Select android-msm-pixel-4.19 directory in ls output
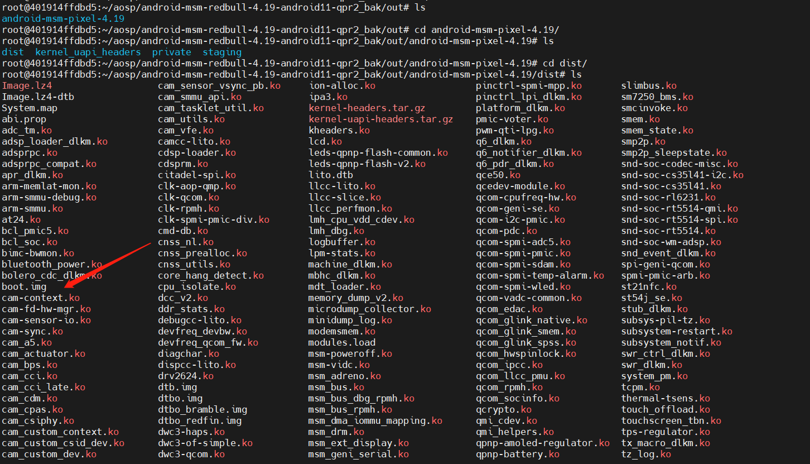 coord(63,18)
